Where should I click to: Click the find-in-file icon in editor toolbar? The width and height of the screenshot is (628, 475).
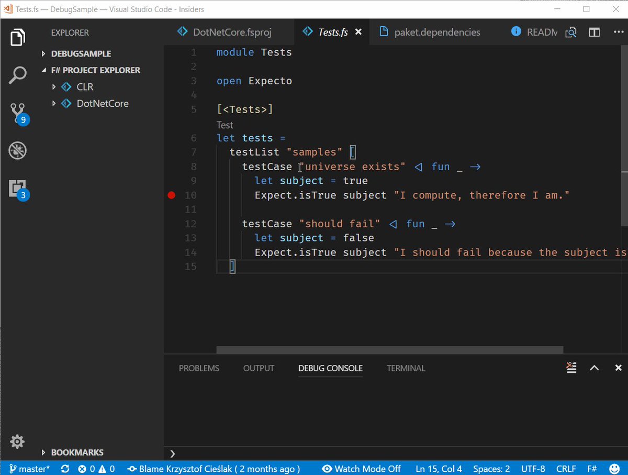[570, 32]
